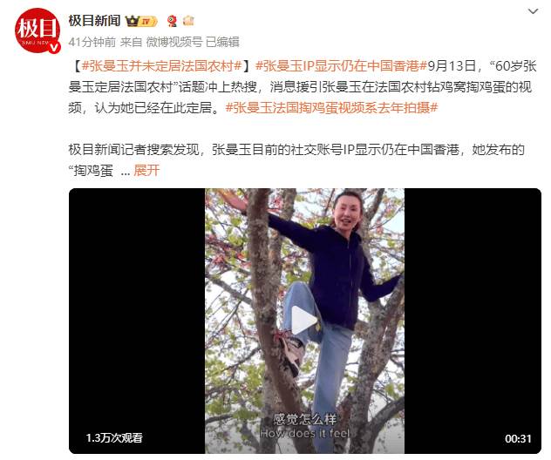The height and width of the screenshot is (460, 551).
Task: Click the 微博视频号 source link
Action: [174, 42]
